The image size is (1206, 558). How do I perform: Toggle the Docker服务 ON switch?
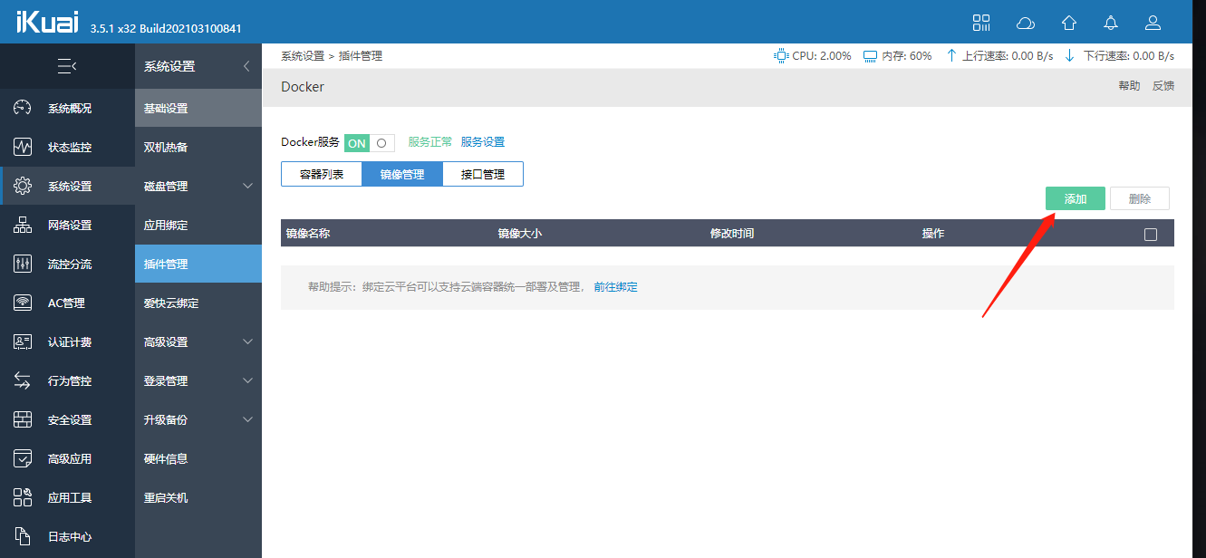click(369, 143)
